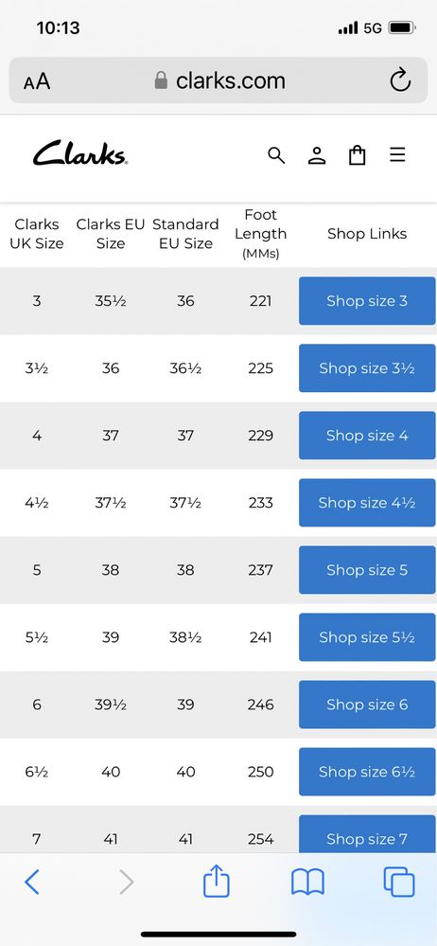Click the Clarks logo
The height and width of the screenshot is (946, 437).
click(x=79, y=153)
